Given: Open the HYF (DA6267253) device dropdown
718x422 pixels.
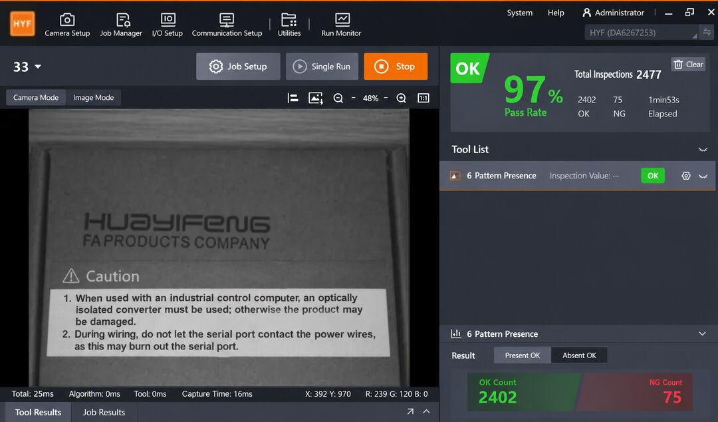Looking at the screenshot, I should click(641, 33).
